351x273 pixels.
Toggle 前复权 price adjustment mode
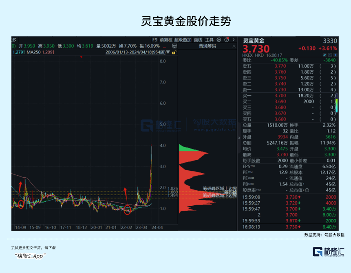click(166, 39)
